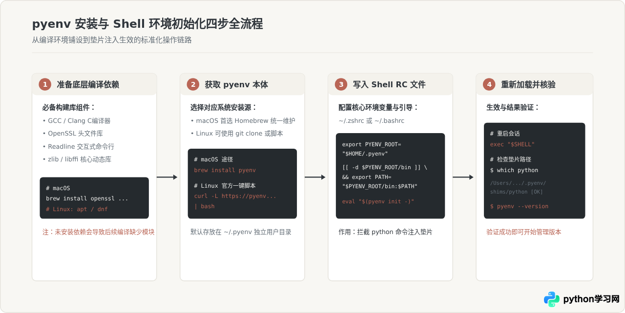This screenshot has width=625, height=313.
Task: Click the note "注：未安装依赖会导致后续编译缺少模块"
Action: coord(99,232)
